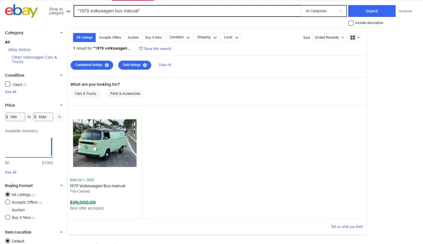Choose the Parts & Accessories suggestion chip
Screen dimensions: 423x244
125,94
